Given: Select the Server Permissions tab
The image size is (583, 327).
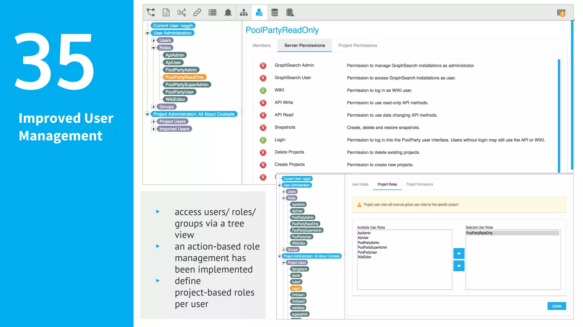Looking at the screenshot, I should (305, 45).
